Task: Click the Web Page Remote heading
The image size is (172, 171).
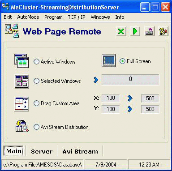Action: tap(62, 31)
